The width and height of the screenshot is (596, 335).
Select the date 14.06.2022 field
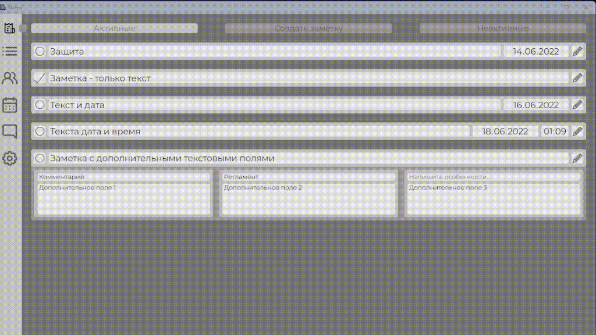click(x=536, y=51)
